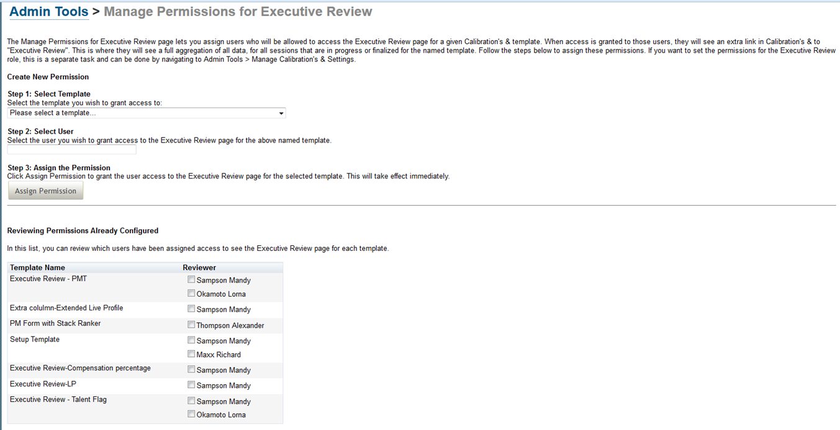840x430 pixels.
Task: Tick Sampson Mandy for Extra column-Extended Live Profile
Action: pos(191,309)
